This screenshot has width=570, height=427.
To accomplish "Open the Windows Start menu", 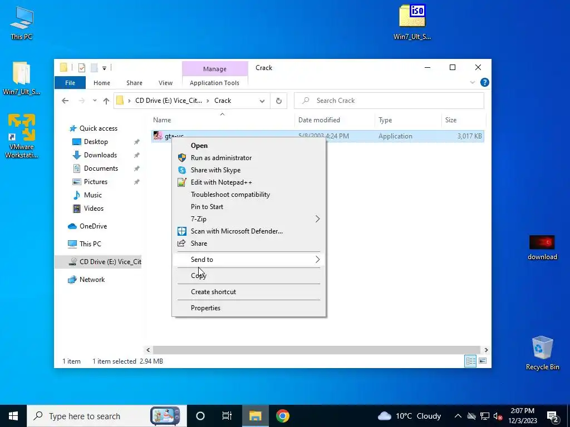I will [x=13, y=416].
